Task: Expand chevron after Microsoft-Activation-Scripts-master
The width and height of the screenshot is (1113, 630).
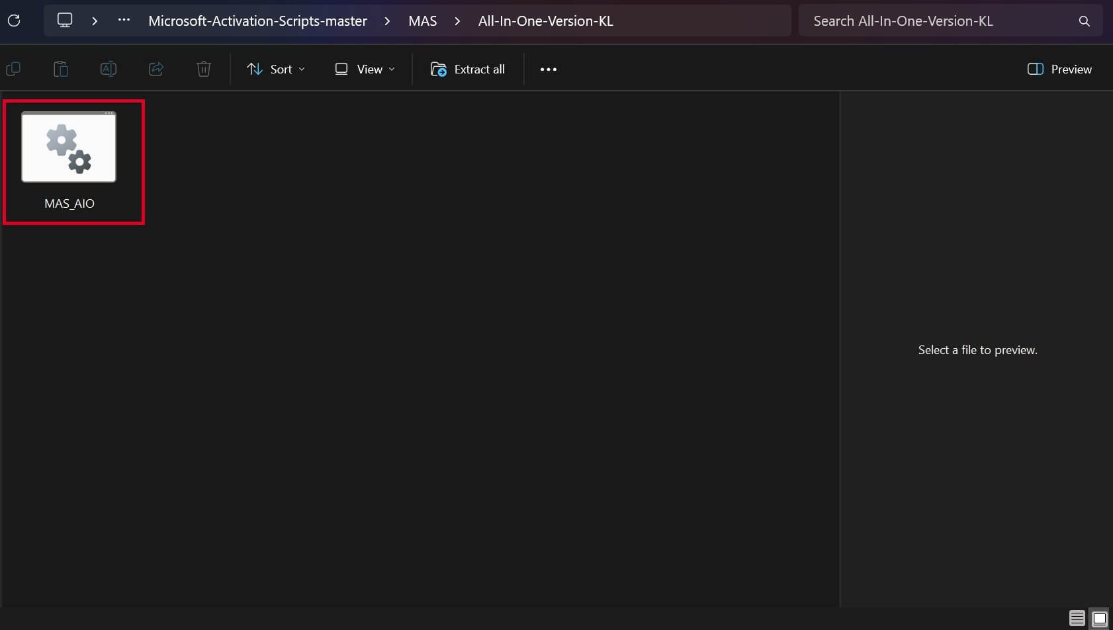Action: pyautogui.click(x=387, y=21)
